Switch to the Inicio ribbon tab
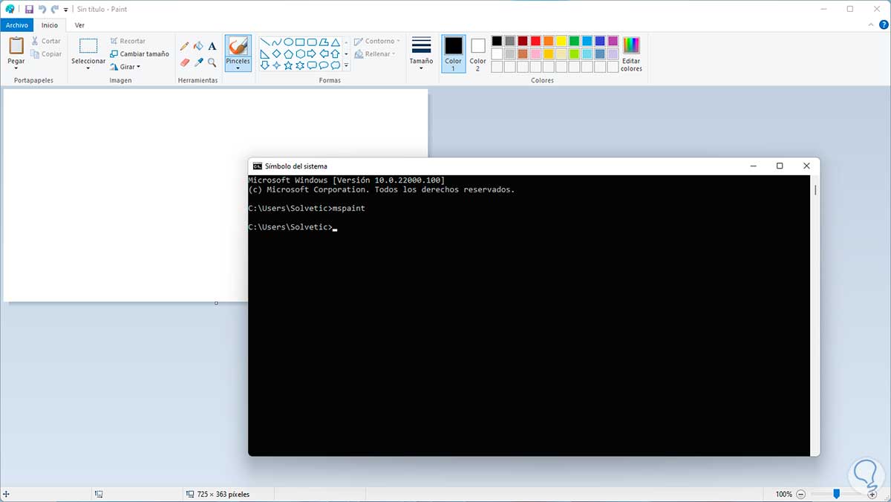This screenshot has height=502, width=891. pyautogui.click(x=50, y=25)
